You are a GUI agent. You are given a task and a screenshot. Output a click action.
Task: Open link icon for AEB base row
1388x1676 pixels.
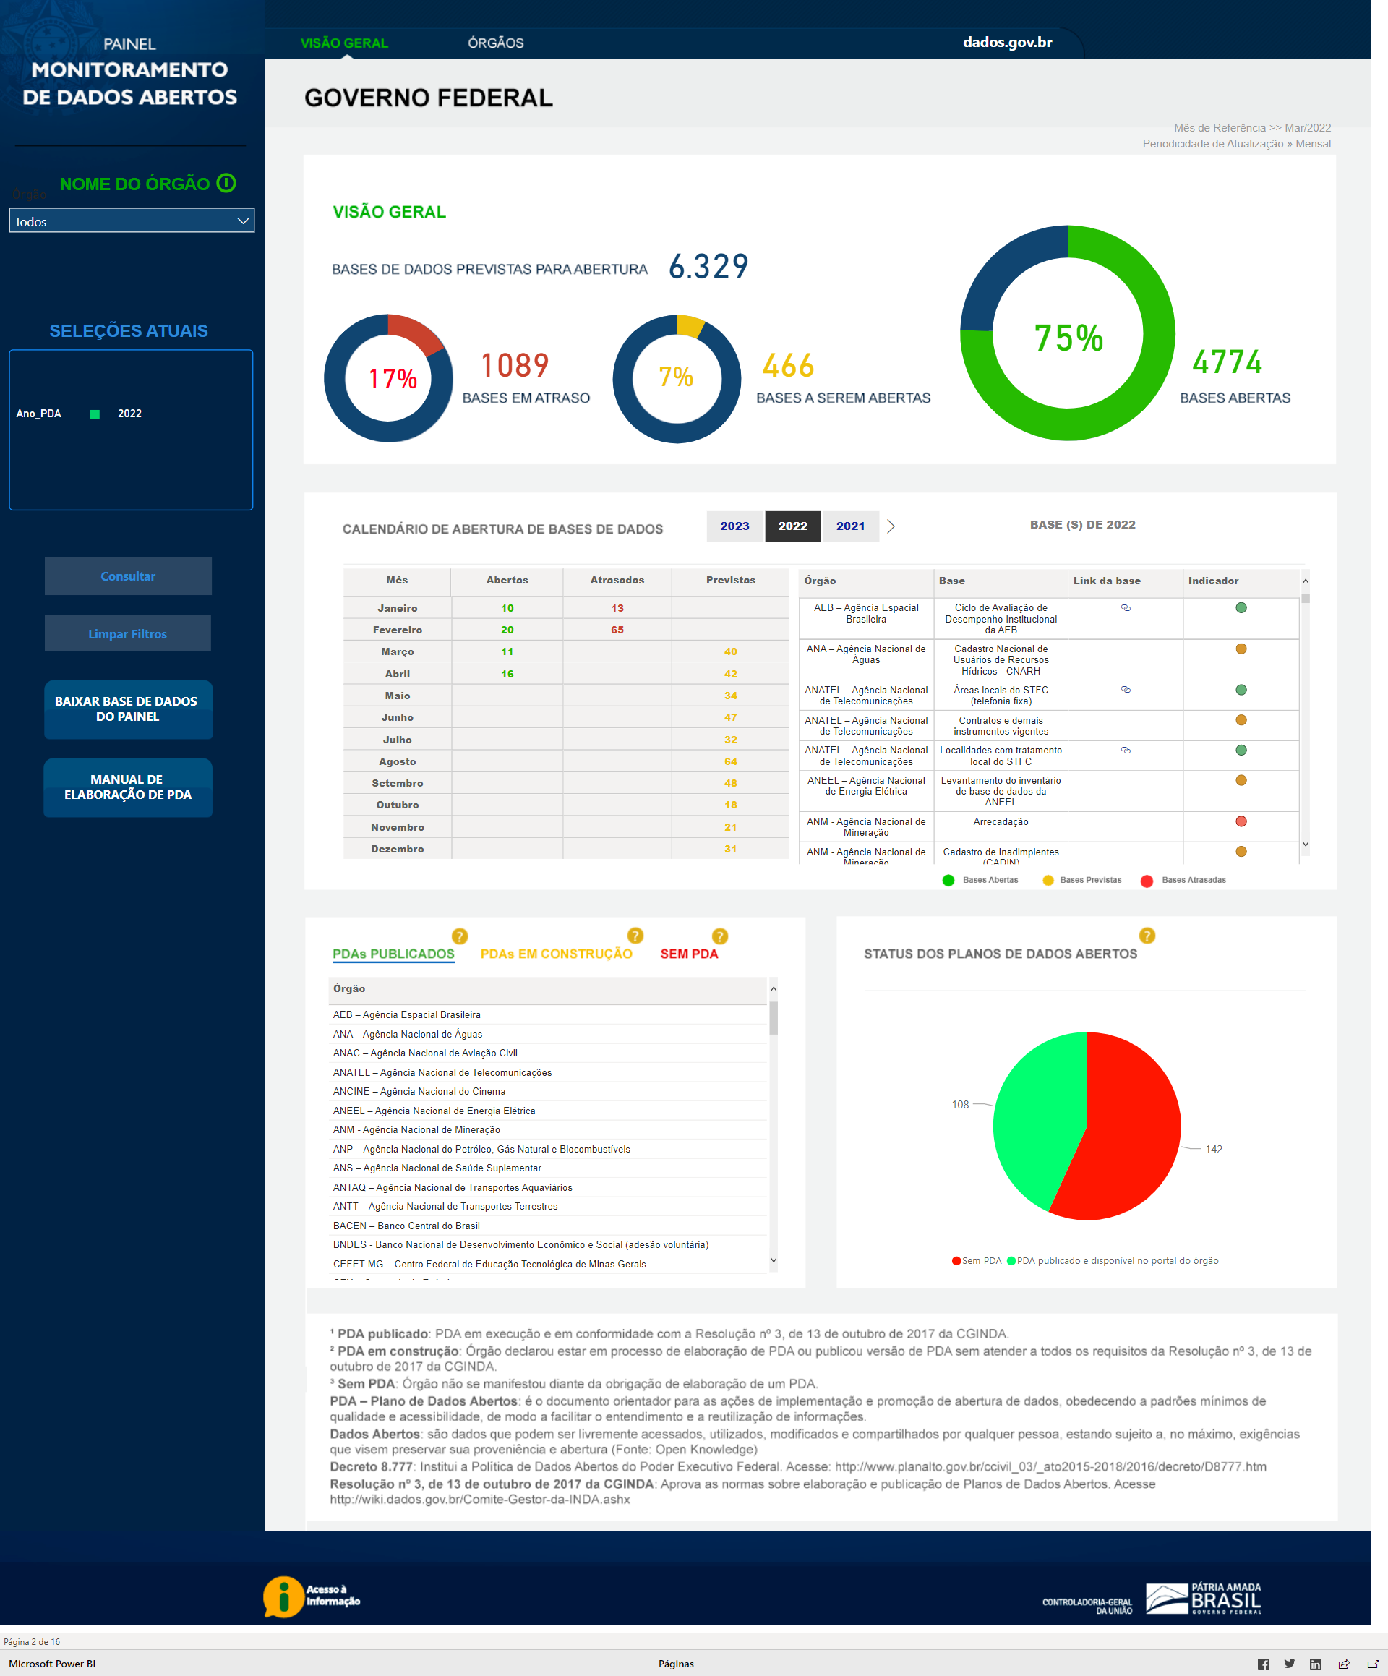click(1126, 608)
